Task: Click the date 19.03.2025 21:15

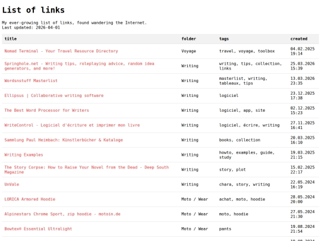Action: 303,155
